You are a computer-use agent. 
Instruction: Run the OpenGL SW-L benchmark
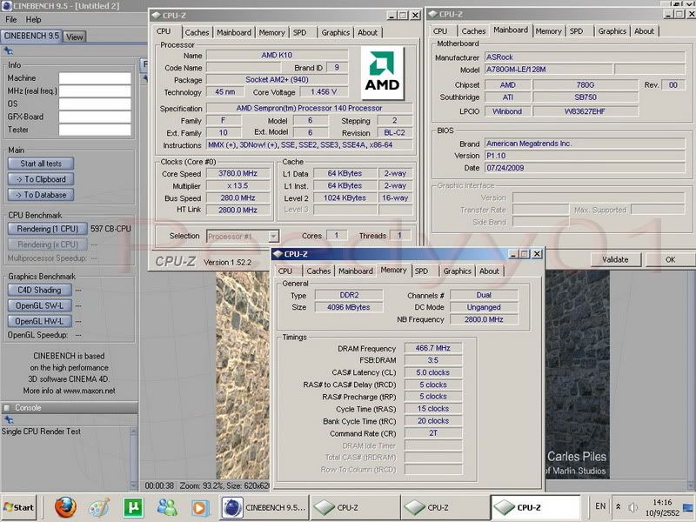(x=39, y=305)
